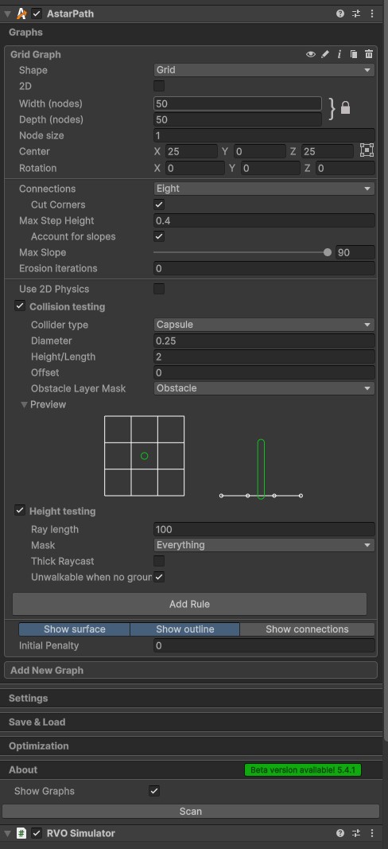
Task: Select the Show connections tab
Action: [307, 629]
